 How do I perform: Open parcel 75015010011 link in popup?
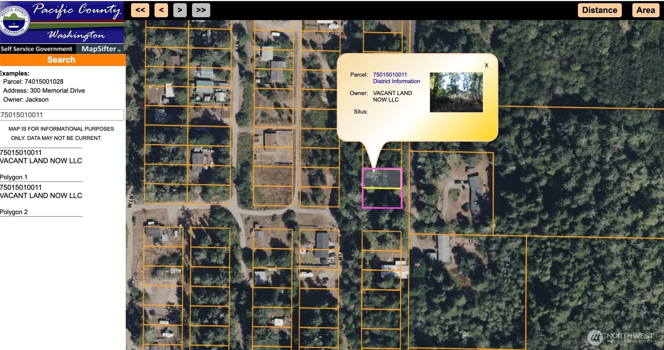point(390,75)
